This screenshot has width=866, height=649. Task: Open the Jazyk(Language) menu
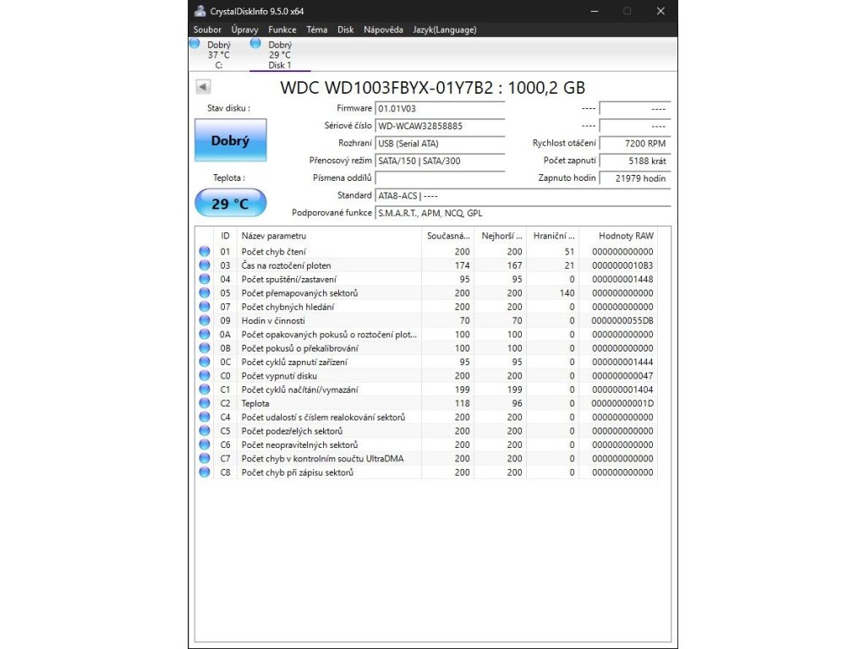click(x=444, y=30)
